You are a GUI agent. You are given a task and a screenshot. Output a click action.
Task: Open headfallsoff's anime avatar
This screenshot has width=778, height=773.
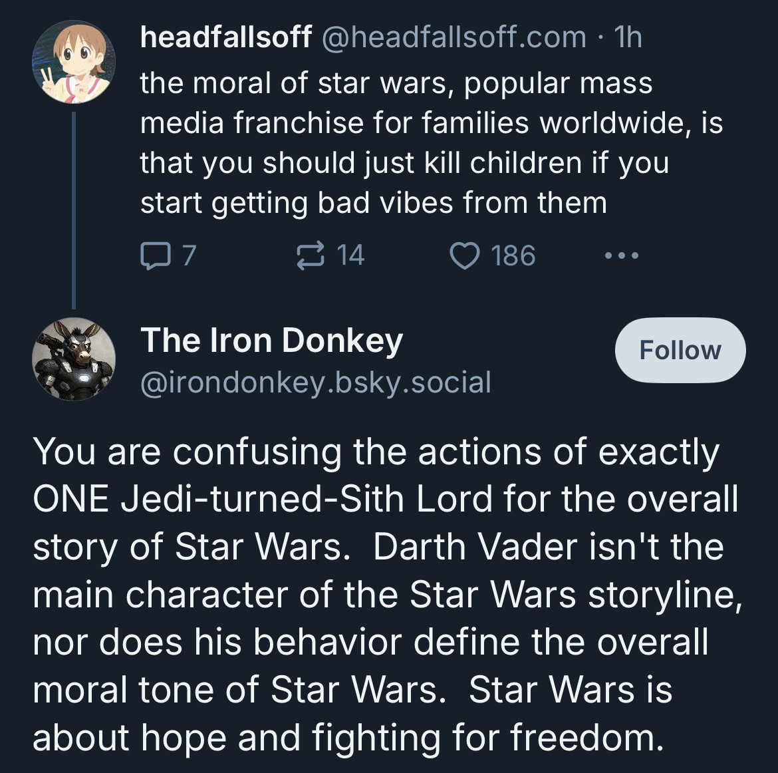point(74,62)
